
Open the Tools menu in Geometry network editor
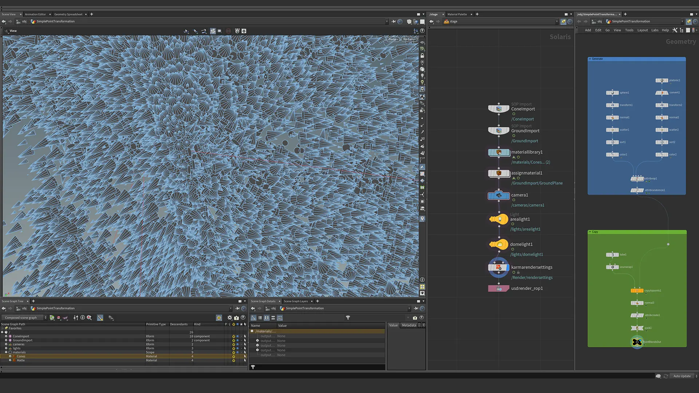click(629, 30)
